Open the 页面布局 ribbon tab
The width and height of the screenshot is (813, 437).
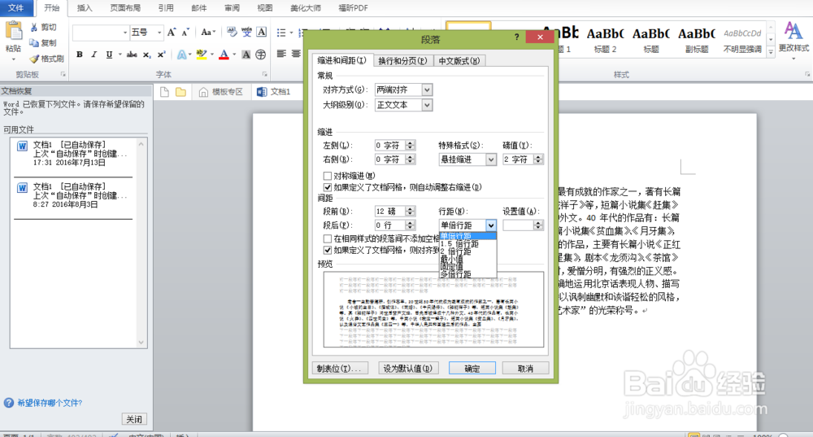(x=125, y=8)
